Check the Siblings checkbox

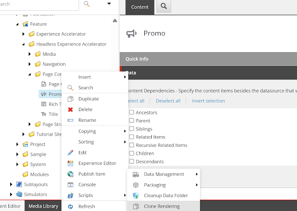pos(132,129)
